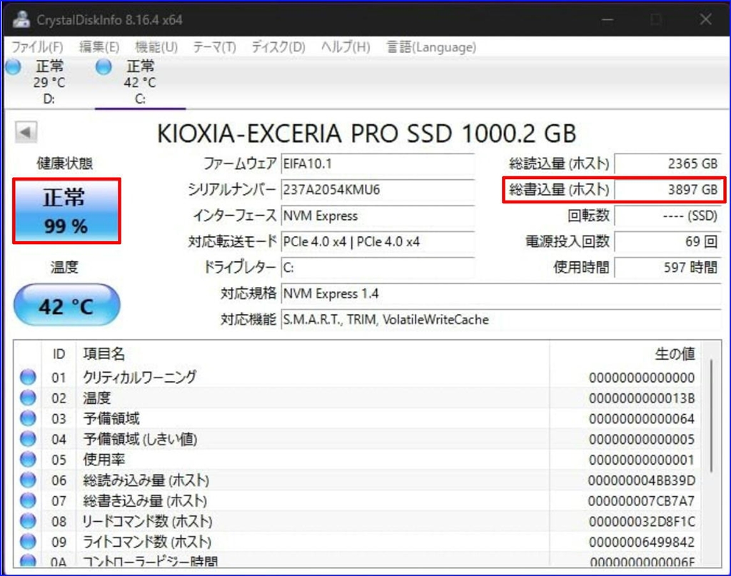Image resolution: width=731 pixels, height=576 pixels.
Task: Switch to the D: drive tab showing 29 °C
Action: 49,82
